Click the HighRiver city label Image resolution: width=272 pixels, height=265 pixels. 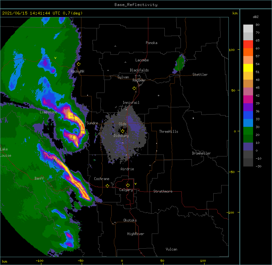[136, 234]
